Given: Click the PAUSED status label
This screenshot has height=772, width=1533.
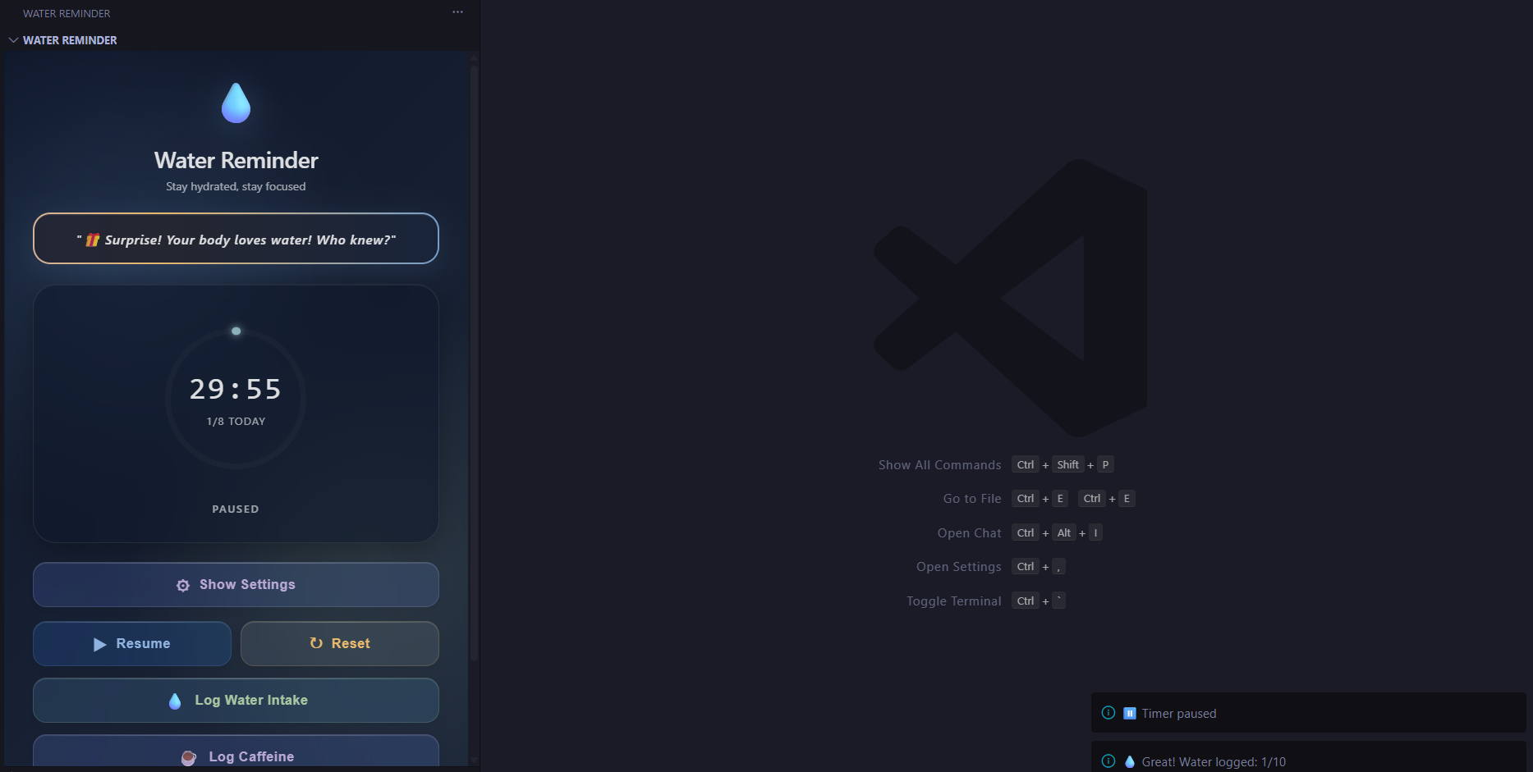Looking at the screenshot, I should click(x=236, y=509).
